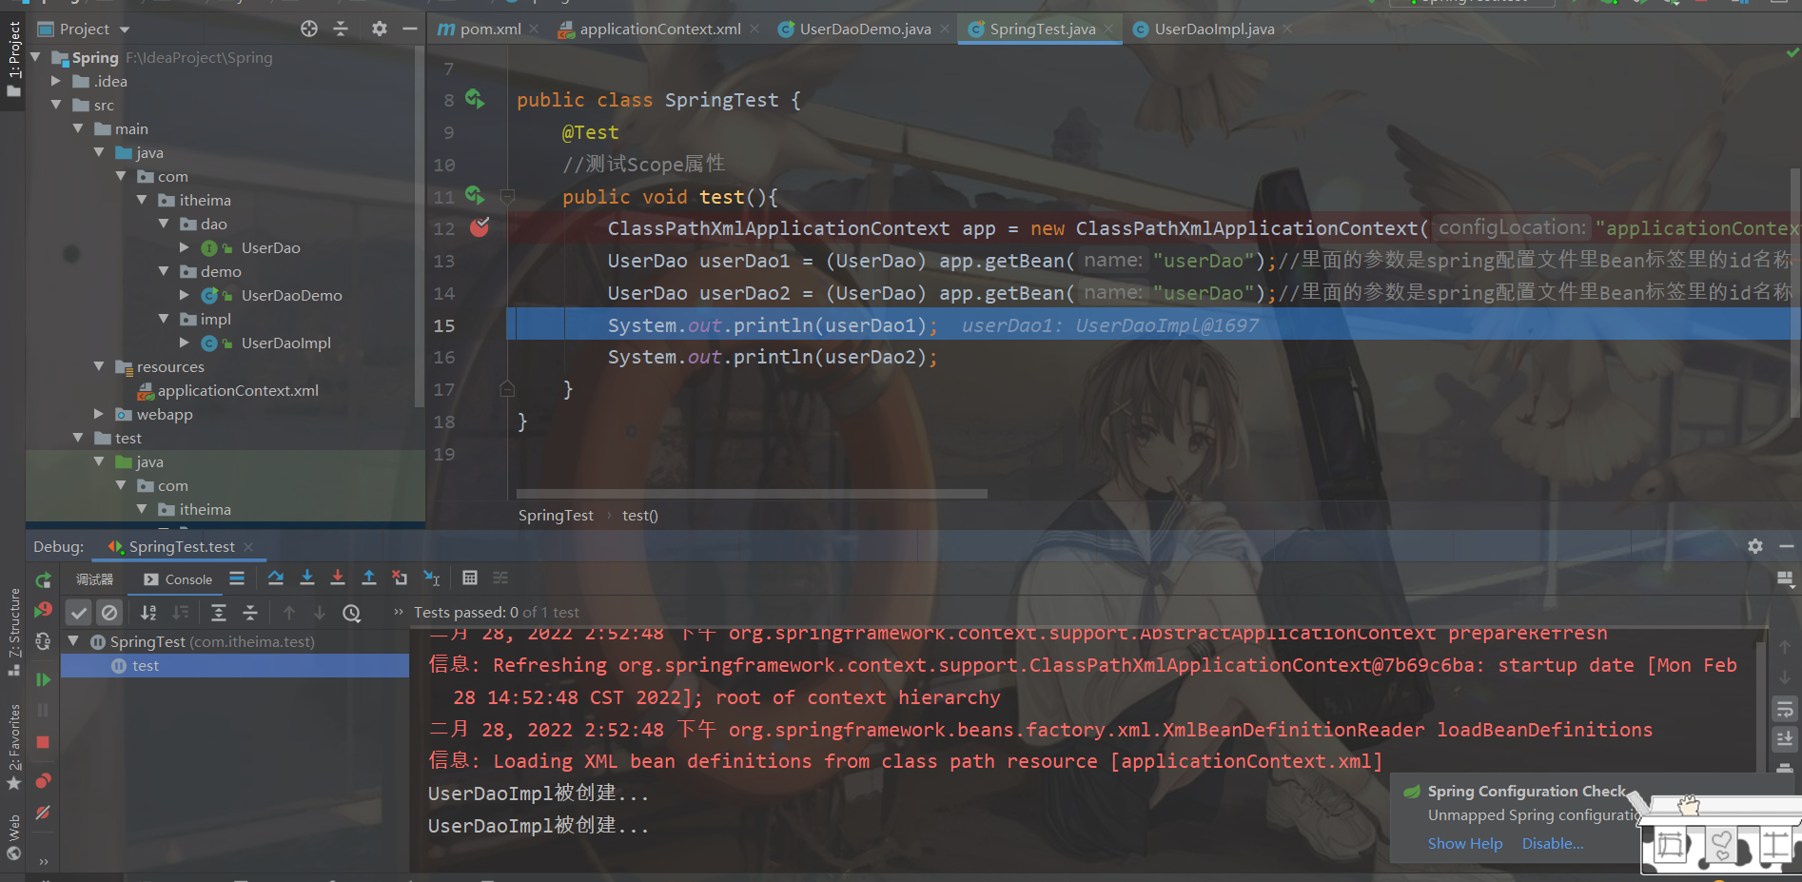The width and height of the screenshot is (1802, 882).
Task: Step Into using blue down arrow
Action: coord(307,578)
